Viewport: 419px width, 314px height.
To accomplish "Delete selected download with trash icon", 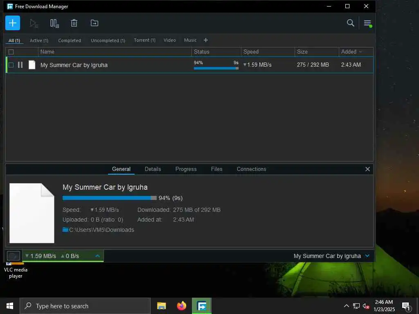I will coord(74,23).
